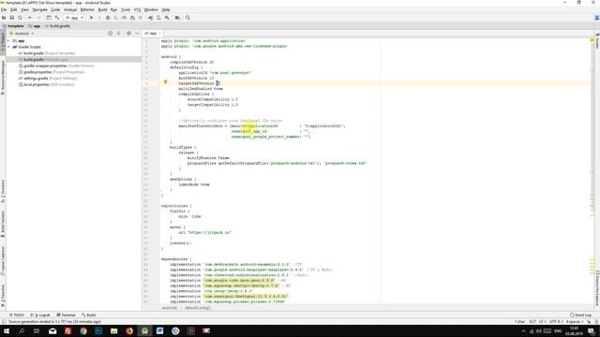Open the Navigate menu
Viewport: 600px width, 337px height.
pos(39,9)
